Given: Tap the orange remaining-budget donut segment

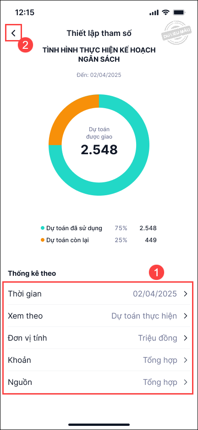Looking at the screenshot, I should [x=68, y=115].
